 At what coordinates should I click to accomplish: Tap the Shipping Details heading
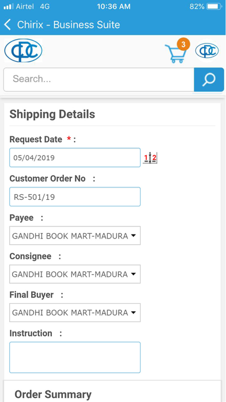click(52, 114)
